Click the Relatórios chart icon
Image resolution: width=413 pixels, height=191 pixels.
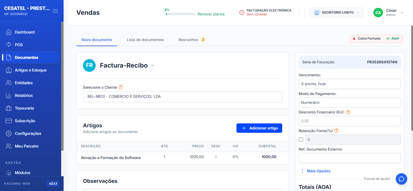point(9,95)
